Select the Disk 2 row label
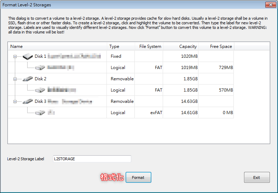Viewport: 278px width, 193px height. [x=40, y=79]
